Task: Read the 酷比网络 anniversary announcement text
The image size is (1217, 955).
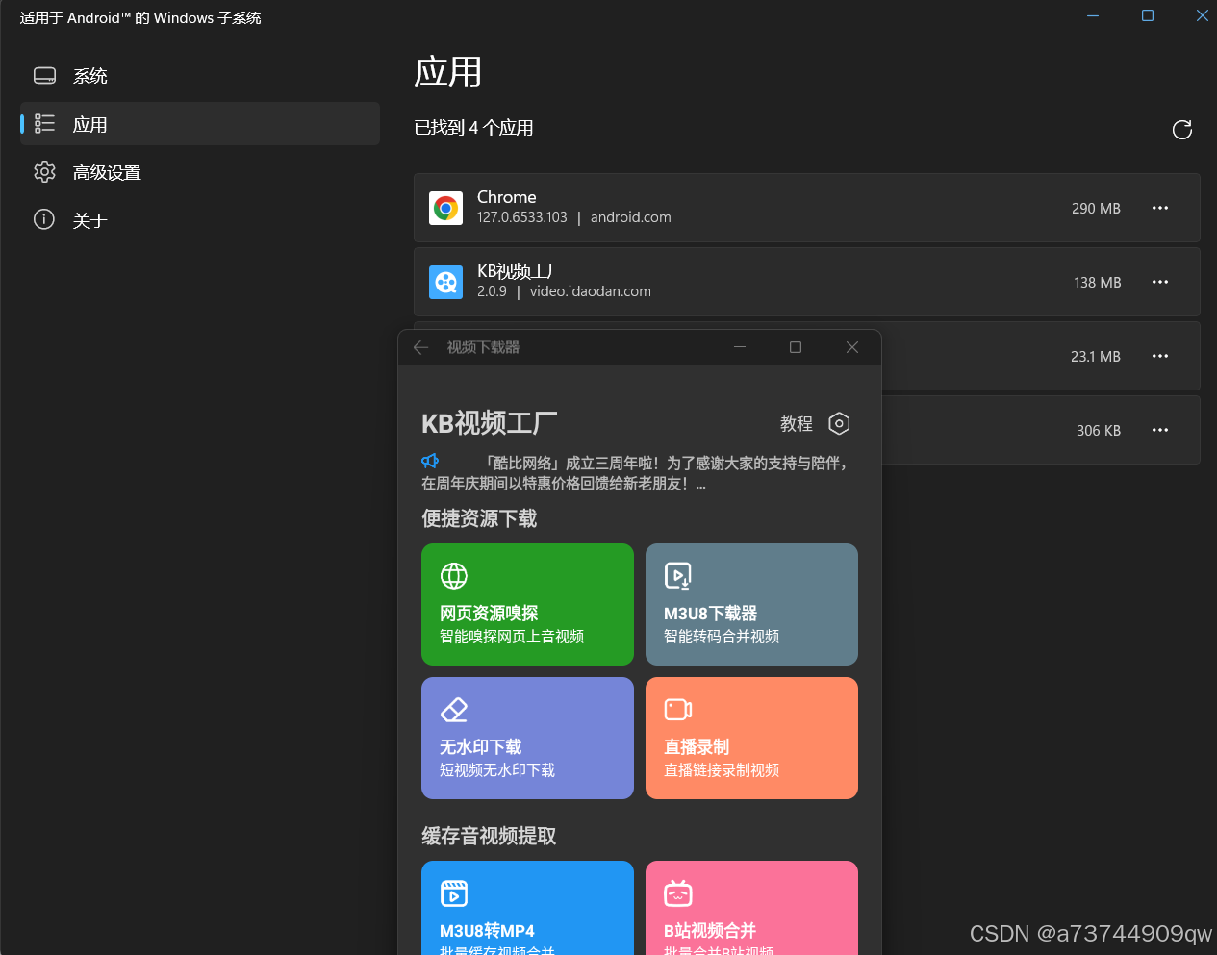Action: [x=637, y=473]
